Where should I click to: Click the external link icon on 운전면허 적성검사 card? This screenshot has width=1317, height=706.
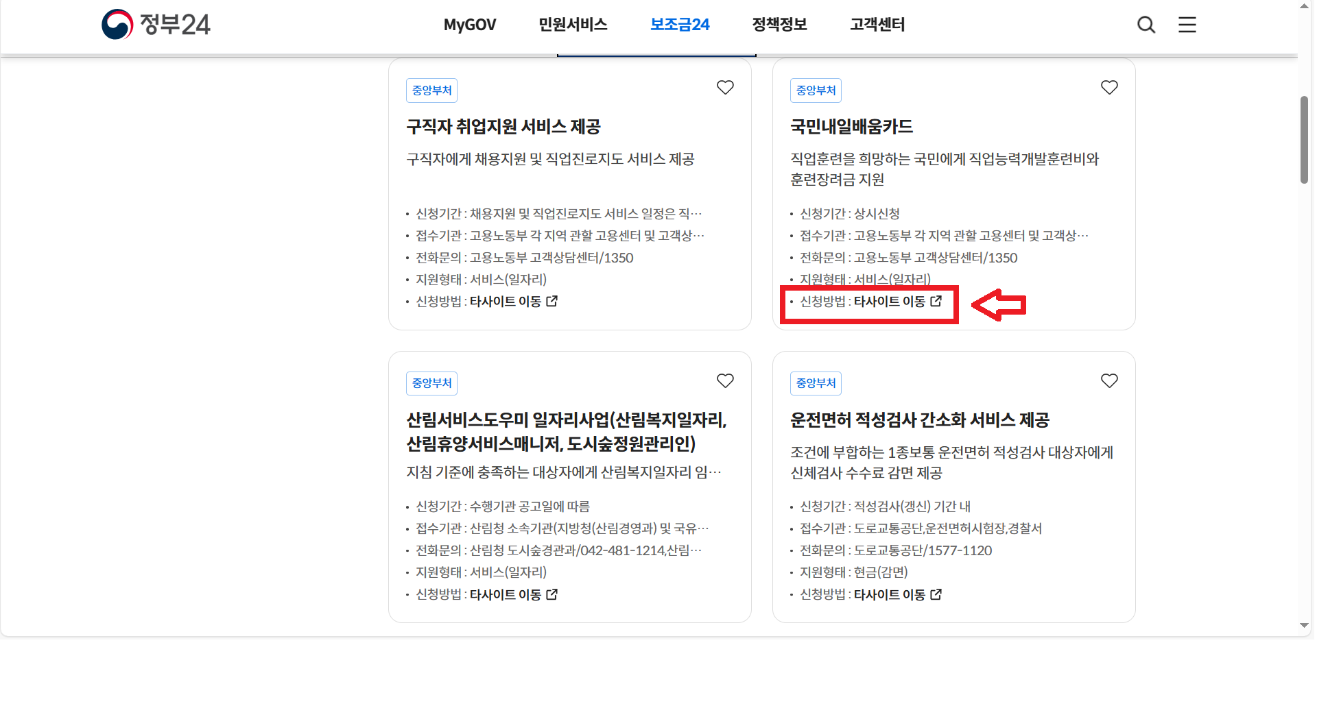(x=936, y=594)
